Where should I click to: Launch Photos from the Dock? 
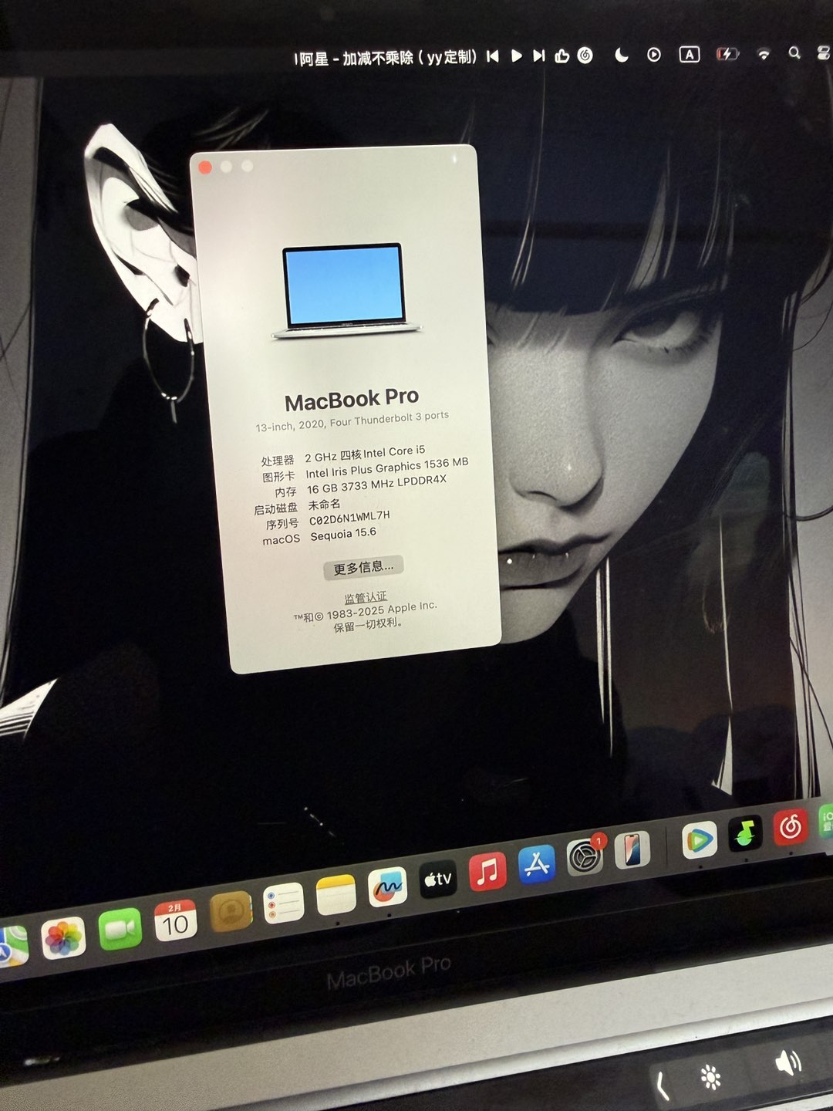(62, 938)
